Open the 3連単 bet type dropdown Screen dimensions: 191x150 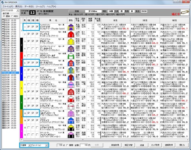29,145
